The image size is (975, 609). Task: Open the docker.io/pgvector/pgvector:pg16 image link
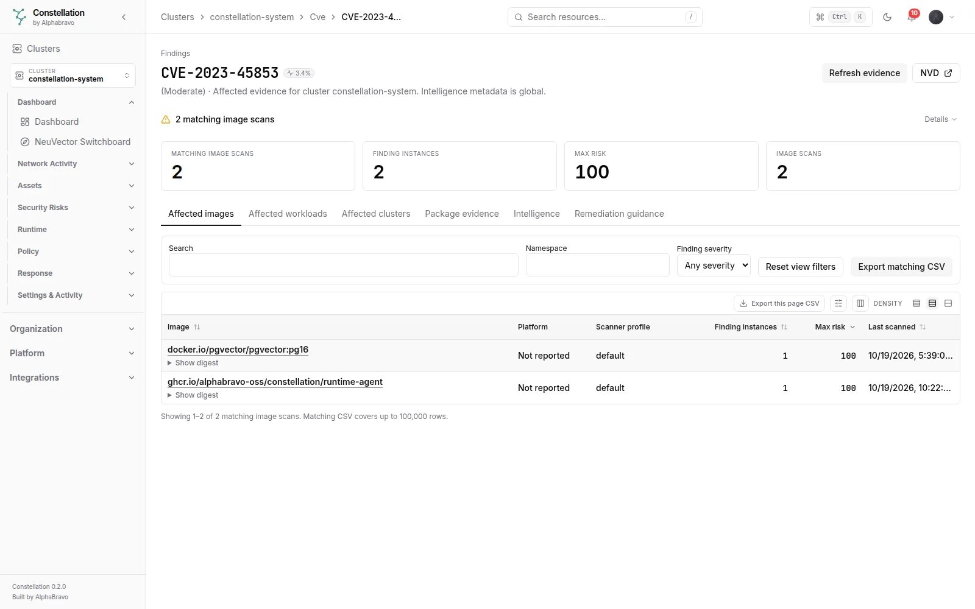238,350
